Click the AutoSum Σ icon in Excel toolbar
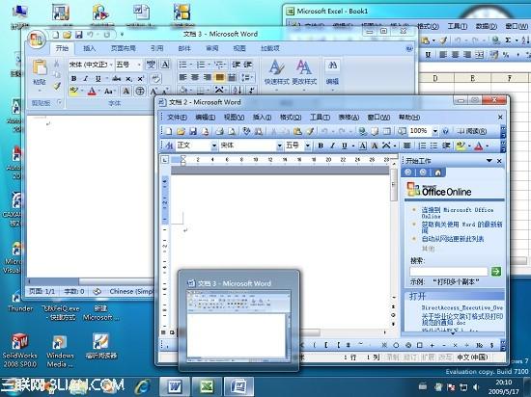 [x=508, y=40]
